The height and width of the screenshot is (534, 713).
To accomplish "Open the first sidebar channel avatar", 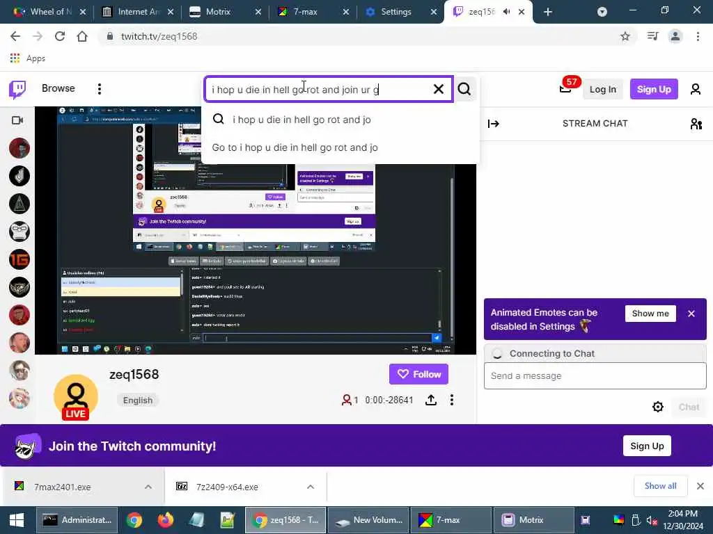I will click(x=19, y=148).
